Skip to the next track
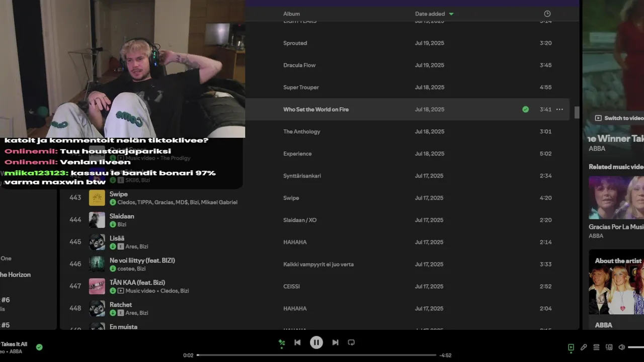The width and height of the screenshot is (644, 362). 335,342
